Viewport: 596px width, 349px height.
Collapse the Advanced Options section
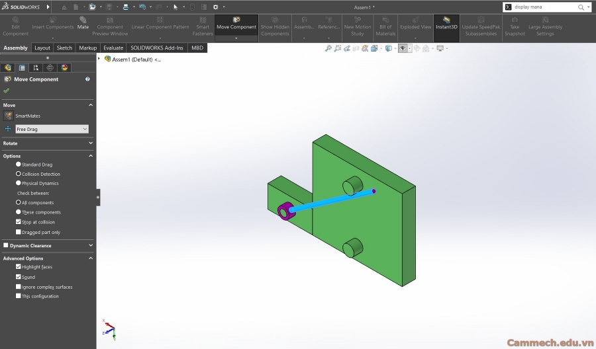pyautogui.click(x=91, y=258)
